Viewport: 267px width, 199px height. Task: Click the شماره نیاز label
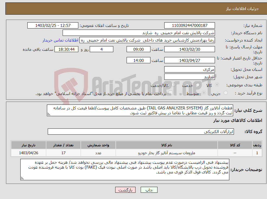[x=253, y=26]
